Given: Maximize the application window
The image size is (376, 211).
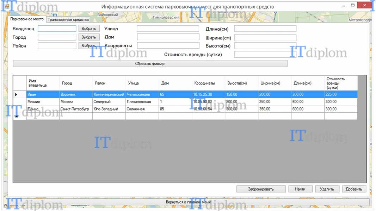Looking at the screenshot, I should tap(352, 5).
